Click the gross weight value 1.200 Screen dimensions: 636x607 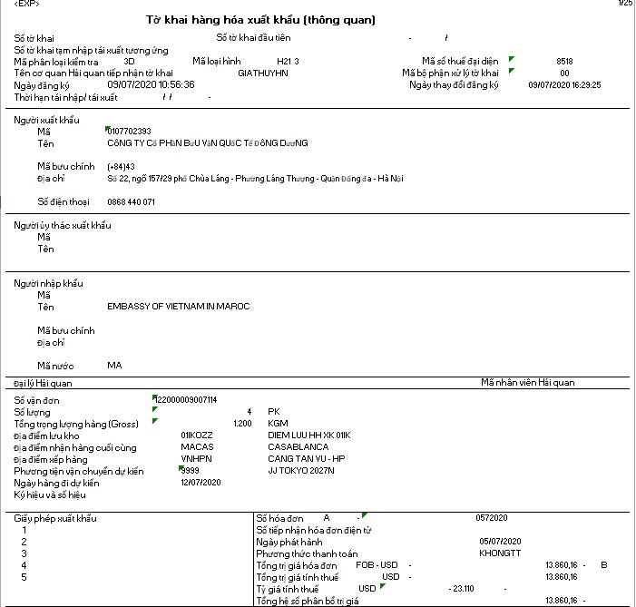[242, 424]
